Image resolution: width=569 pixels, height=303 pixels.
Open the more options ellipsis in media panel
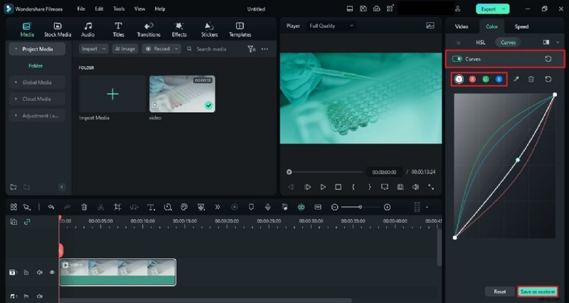[x=265, y=49]
